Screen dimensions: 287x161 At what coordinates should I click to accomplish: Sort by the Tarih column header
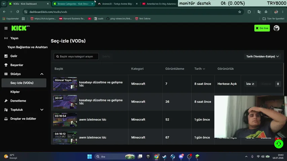(200, 69)
